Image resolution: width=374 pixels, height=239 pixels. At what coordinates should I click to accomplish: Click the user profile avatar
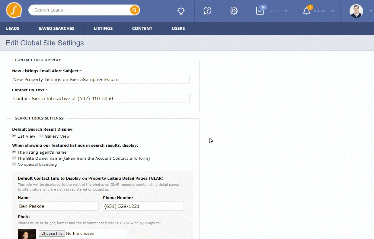click(356, 11)
